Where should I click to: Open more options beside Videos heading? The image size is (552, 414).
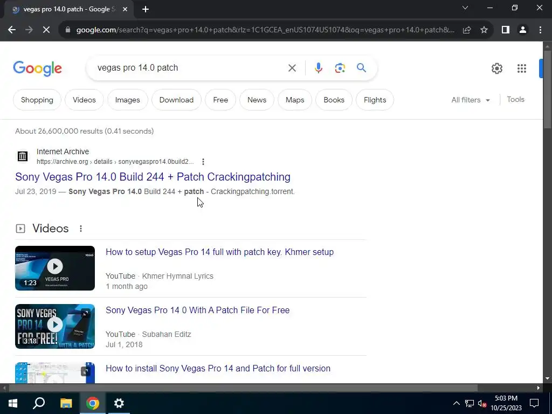[x=81, y=229]
